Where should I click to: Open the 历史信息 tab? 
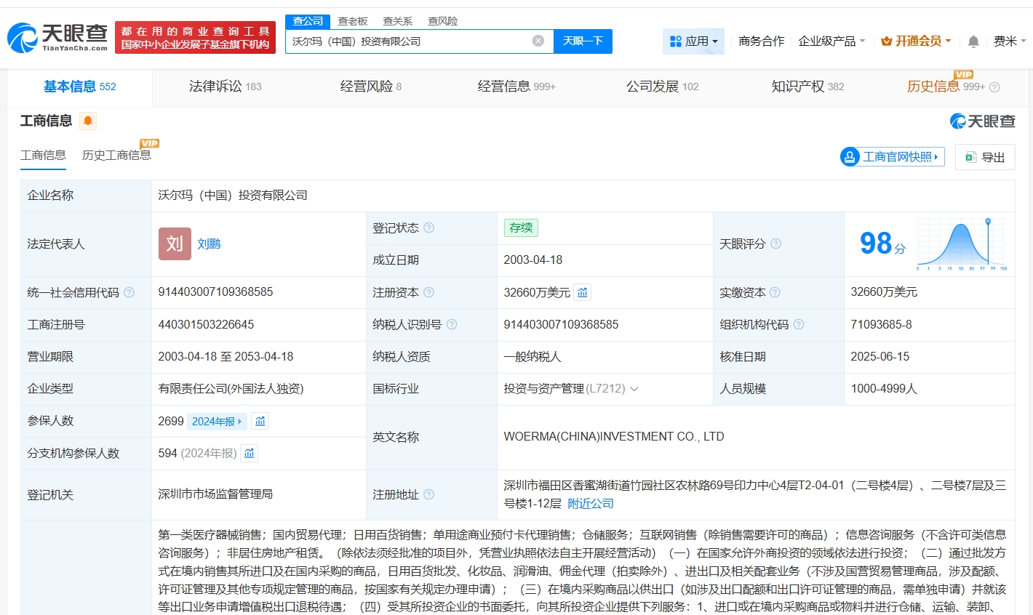(946, 87)
